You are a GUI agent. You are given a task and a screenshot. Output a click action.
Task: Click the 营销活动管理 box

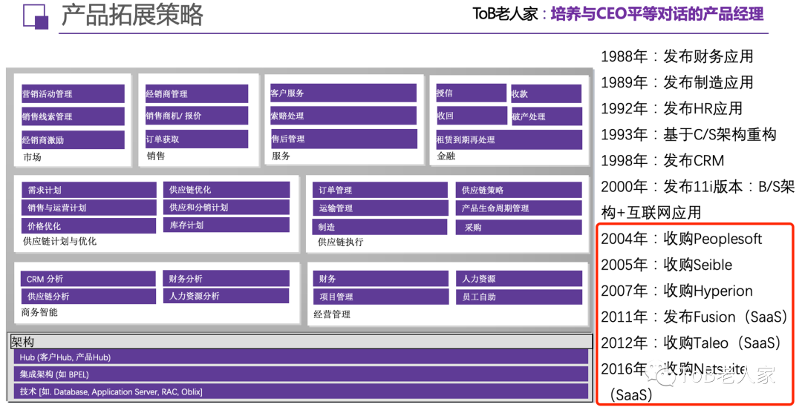pyautogui.click(x=73, y=93)
